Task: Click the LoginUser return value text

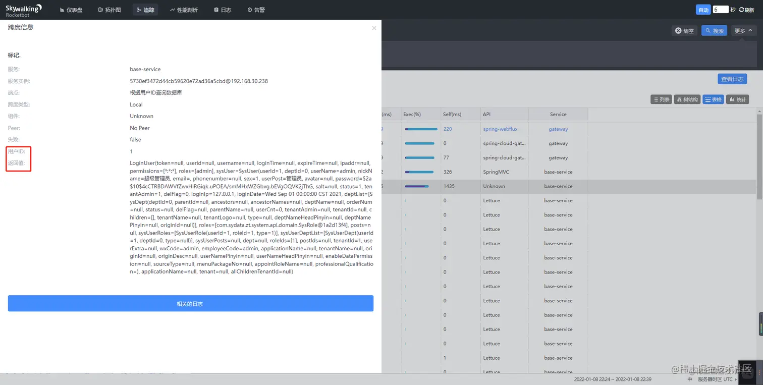Action: tap(251, 217)
